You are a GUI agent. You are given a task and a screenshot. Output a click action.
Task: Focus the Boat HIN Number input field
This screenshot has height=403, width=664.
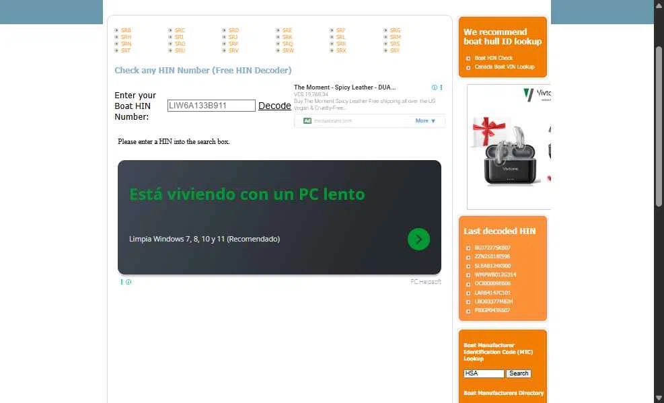[x=211, y=106]
